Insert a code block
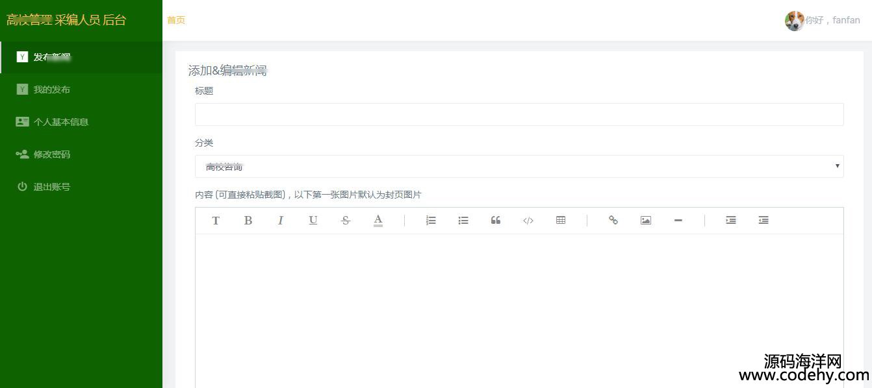The width and height of the screenshot is (872, 388). (x=528, y=221)
